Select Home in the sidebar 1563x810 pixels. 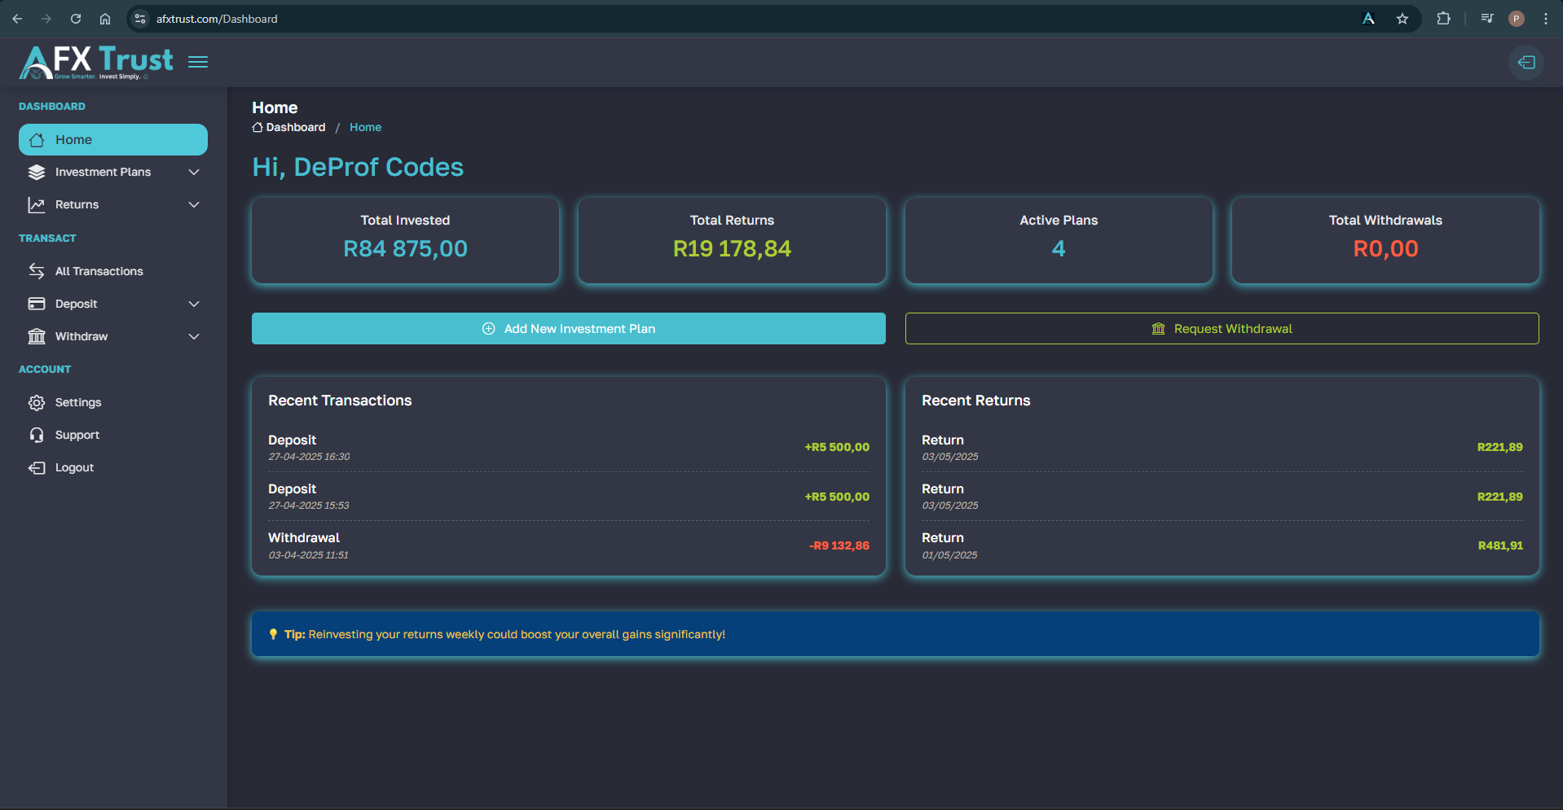tap(112, 139)
